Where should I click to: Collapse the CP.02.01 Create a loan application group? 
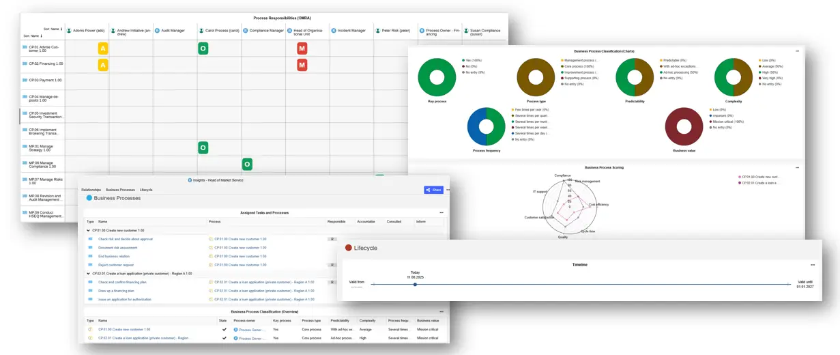(88, 274)
